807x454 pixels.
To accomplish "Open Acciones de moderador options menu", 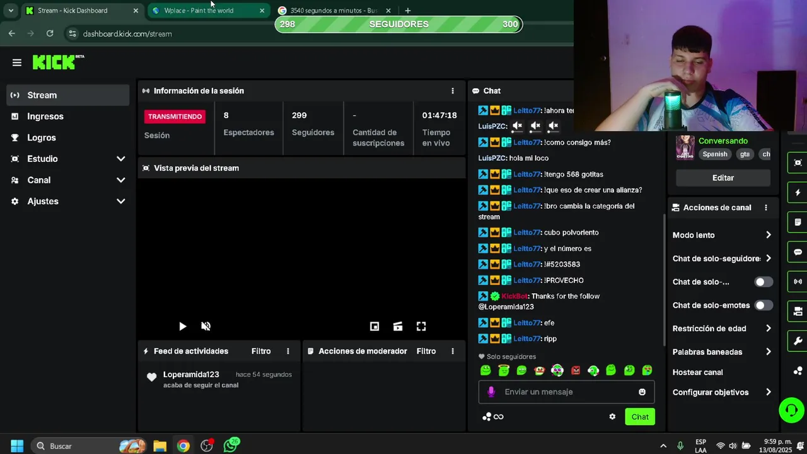I will pos(452,351).
